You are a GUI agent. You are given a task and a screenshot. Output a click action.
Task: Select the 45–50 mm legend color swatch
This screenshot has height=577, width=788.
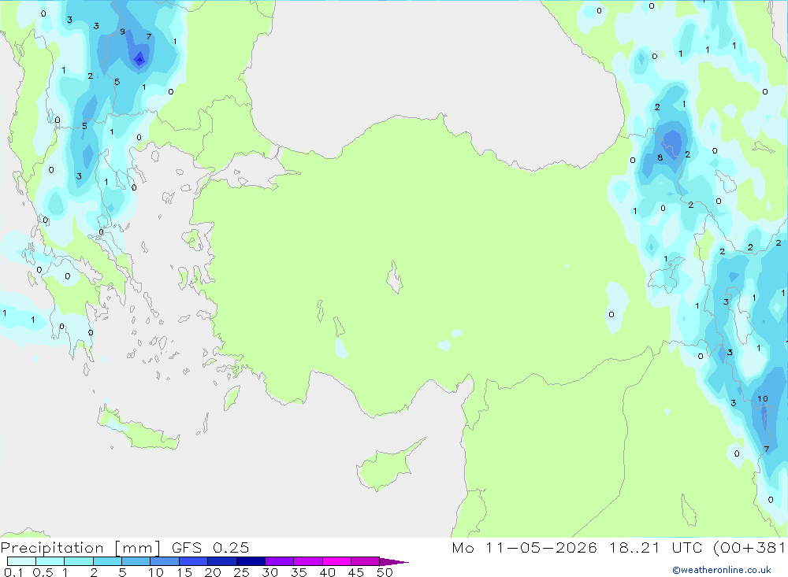(x=366, y=561)
